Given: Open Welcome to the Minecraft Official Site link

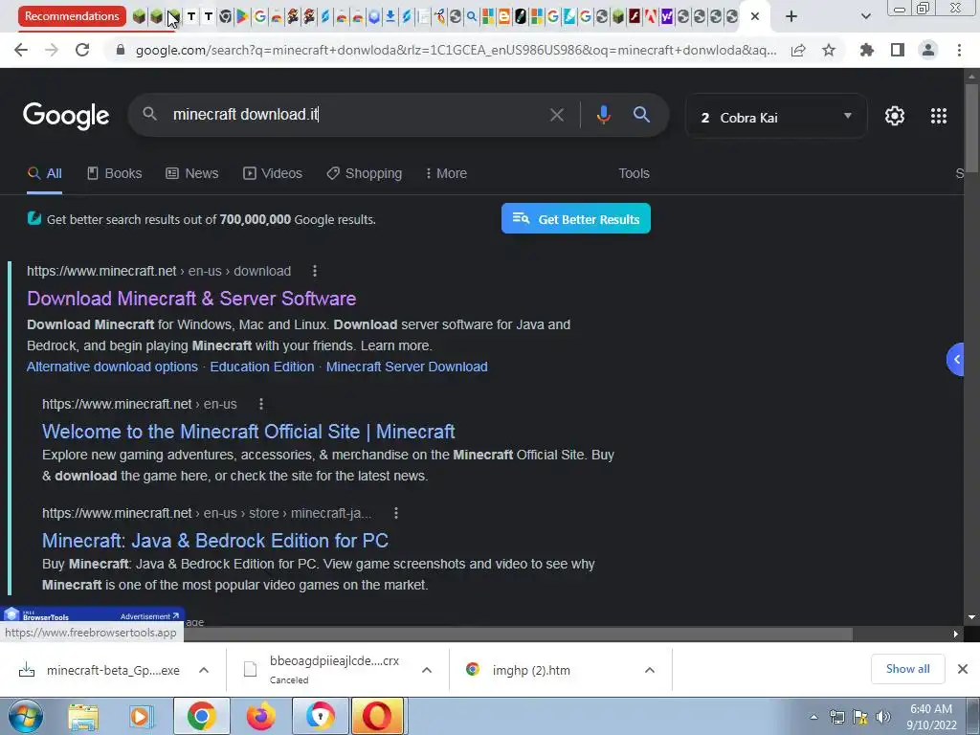Looking at the screenshot, I should click(248, 432).
